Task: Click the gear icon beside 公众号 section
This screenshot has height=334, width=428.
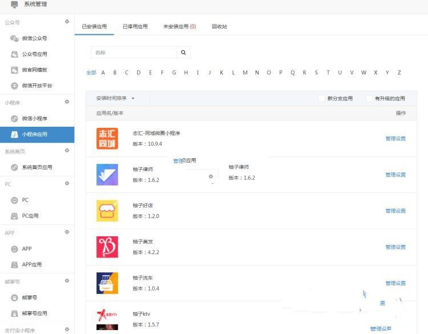Action: click(67, 22)
